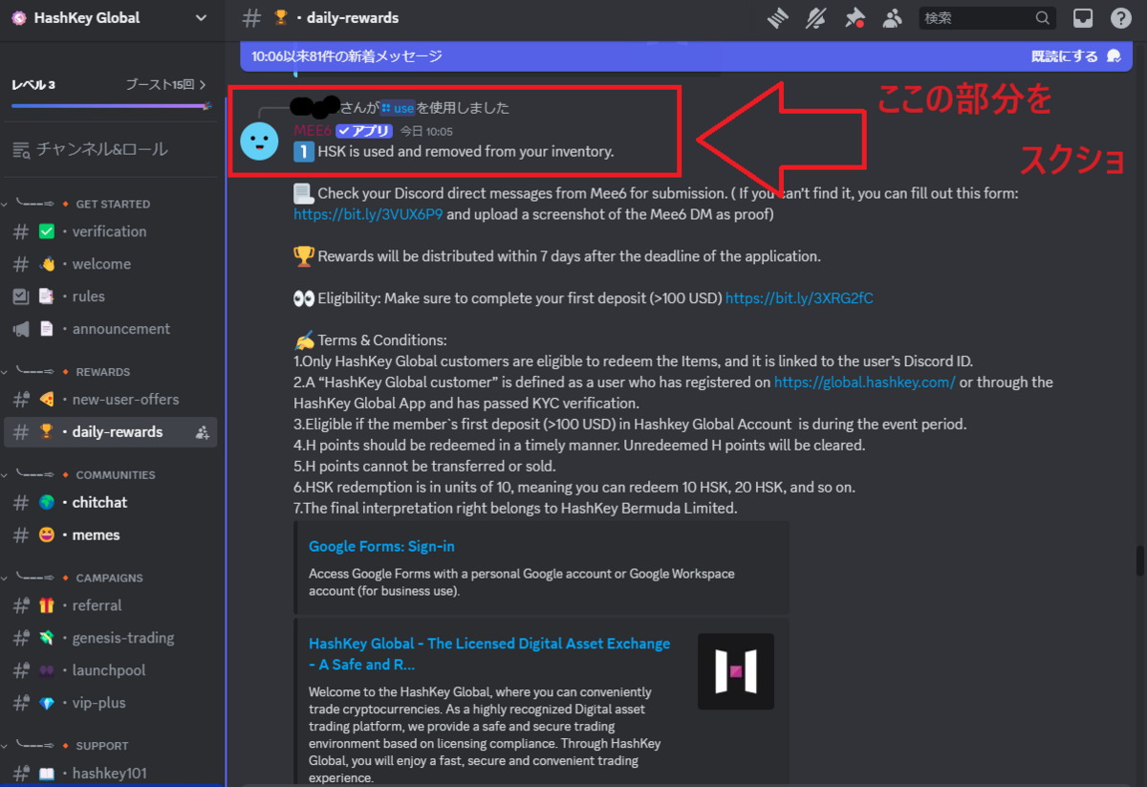
Task: Open the welcome channel
Action: tap(111, 264)
